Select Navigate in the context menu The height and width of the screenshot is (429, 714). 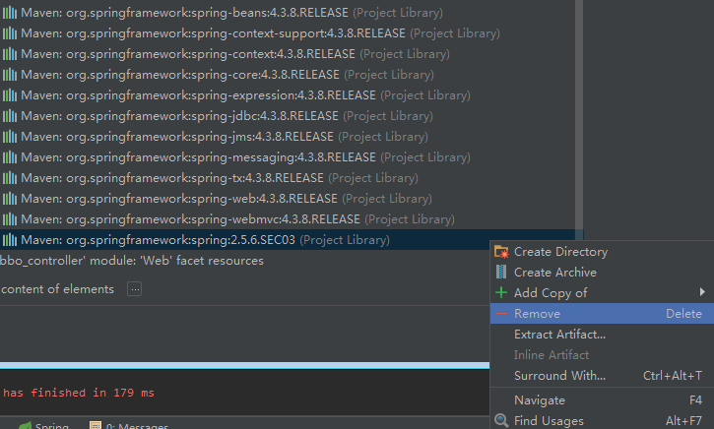coord(602,400)
